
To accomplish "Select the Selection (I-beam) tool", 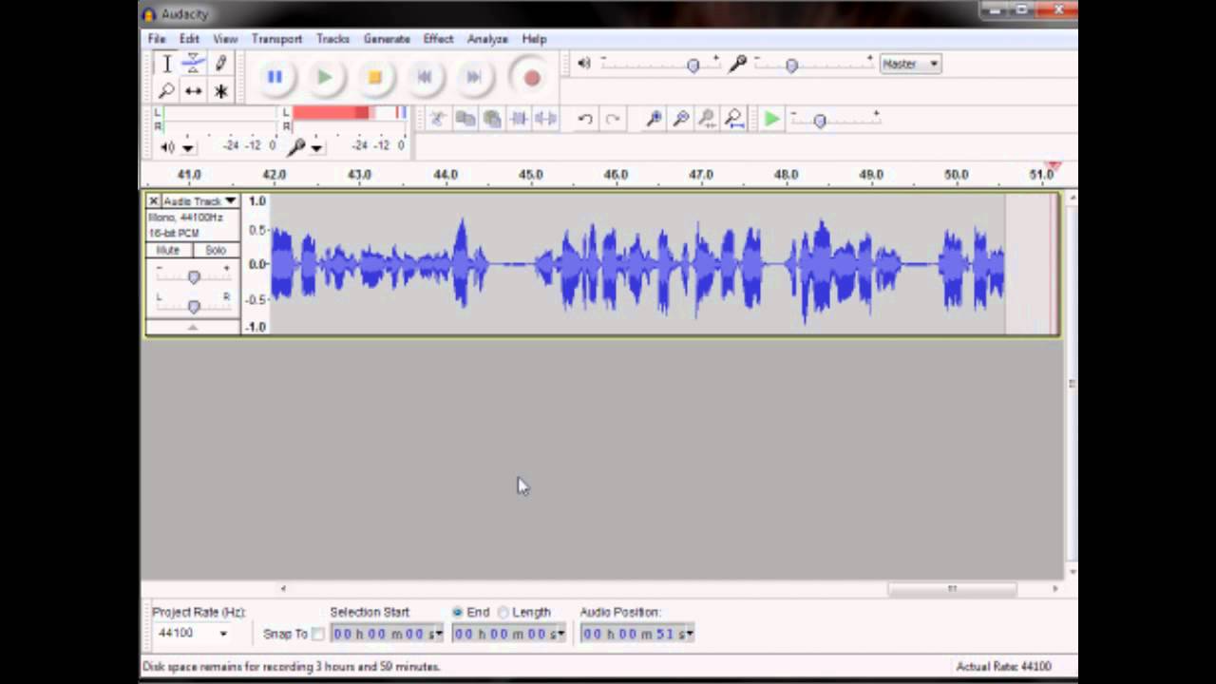I will click(166, 64).
